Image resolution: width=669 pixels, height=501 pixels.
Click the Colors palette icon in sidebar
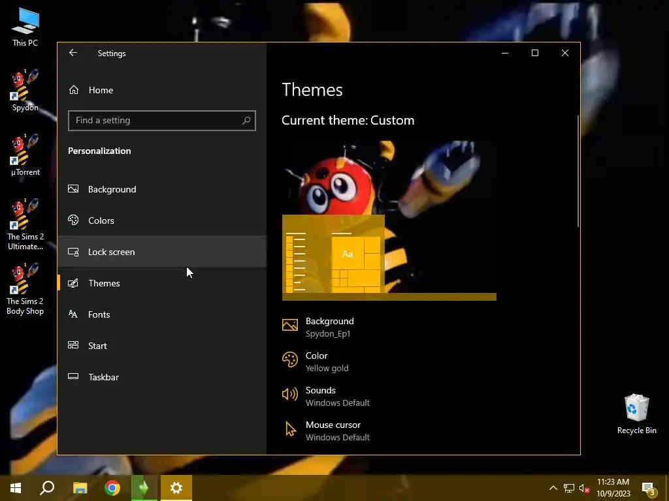click(x=73, y=220)
